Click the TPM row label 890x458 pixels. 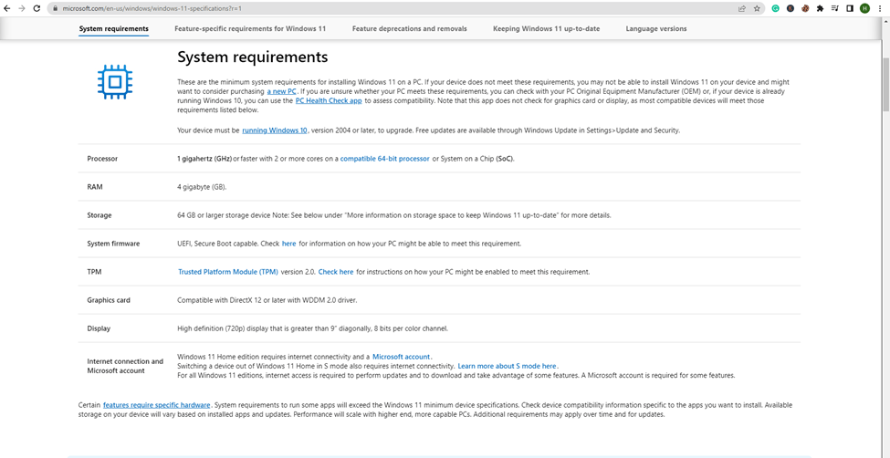point(94,272)
